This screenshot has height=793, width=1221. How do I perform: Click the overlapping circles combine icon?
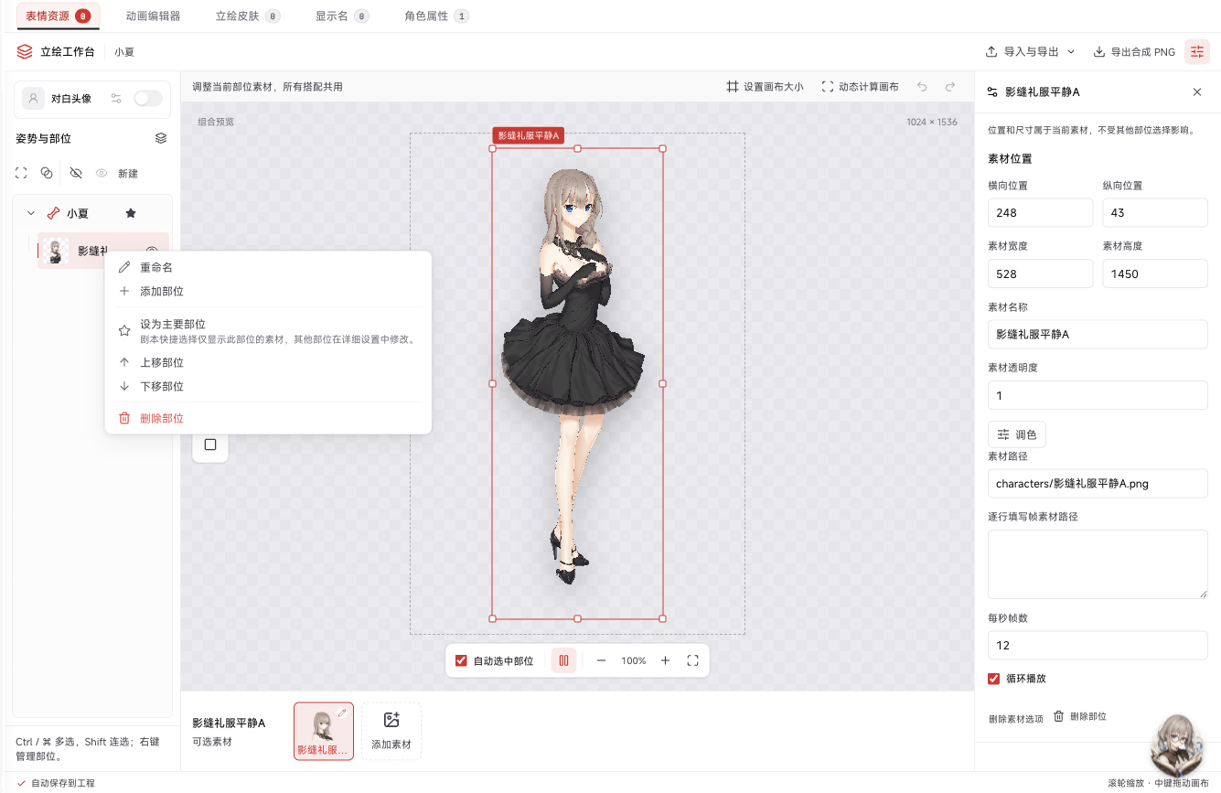(x=47, y=173)
